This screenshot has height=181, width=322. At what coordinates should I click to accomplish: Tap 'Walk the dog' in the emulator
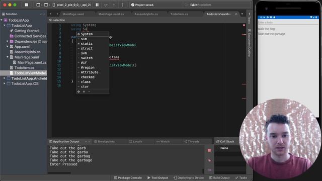point(266,29)
